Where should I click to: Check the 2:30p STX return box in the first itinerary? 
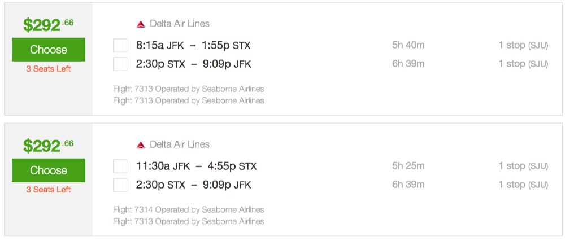pyautogui.click(x=120, y=64)
